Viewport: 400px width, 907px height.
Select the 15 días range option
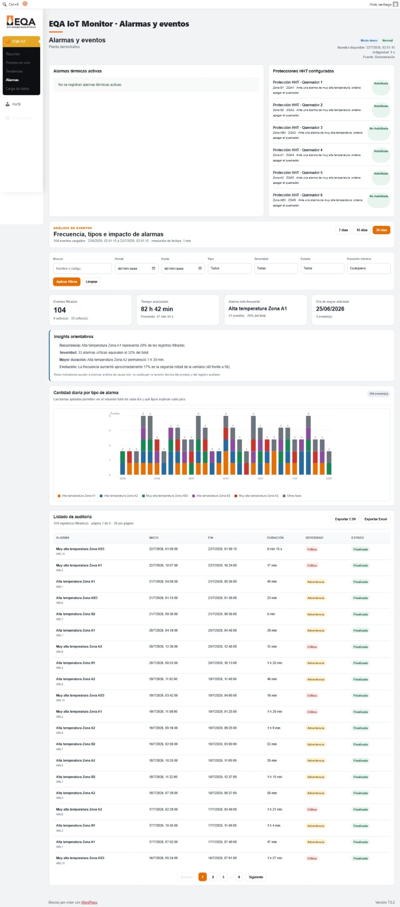click(x=362, y=230)
